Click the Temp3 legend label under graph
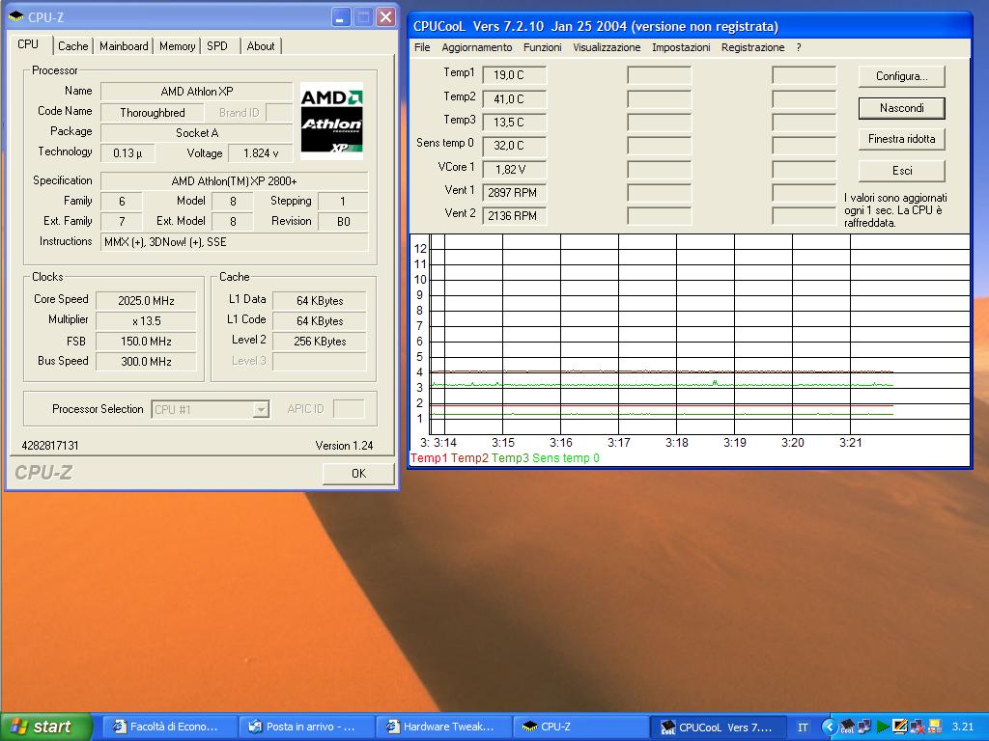The width and height of the screenshot is (989, 741). 510,458
